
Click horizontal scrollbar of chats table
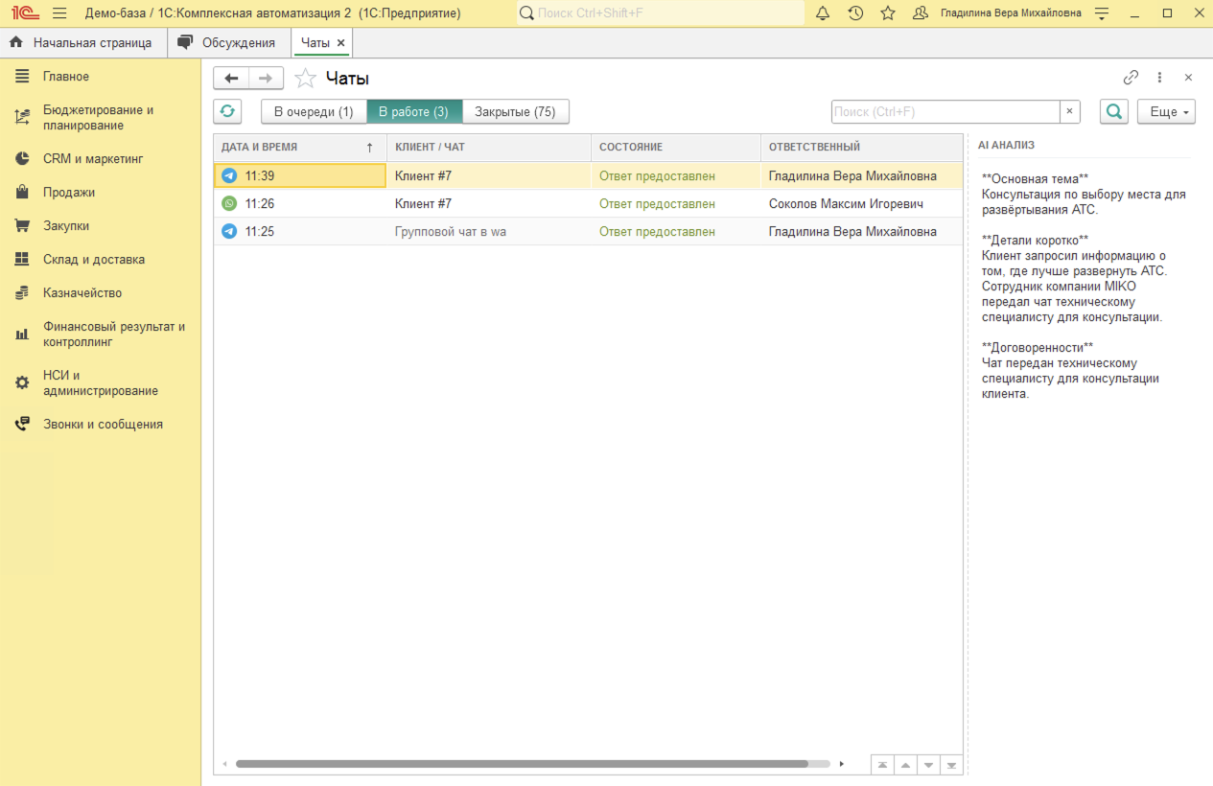click(x=522, y=764)
